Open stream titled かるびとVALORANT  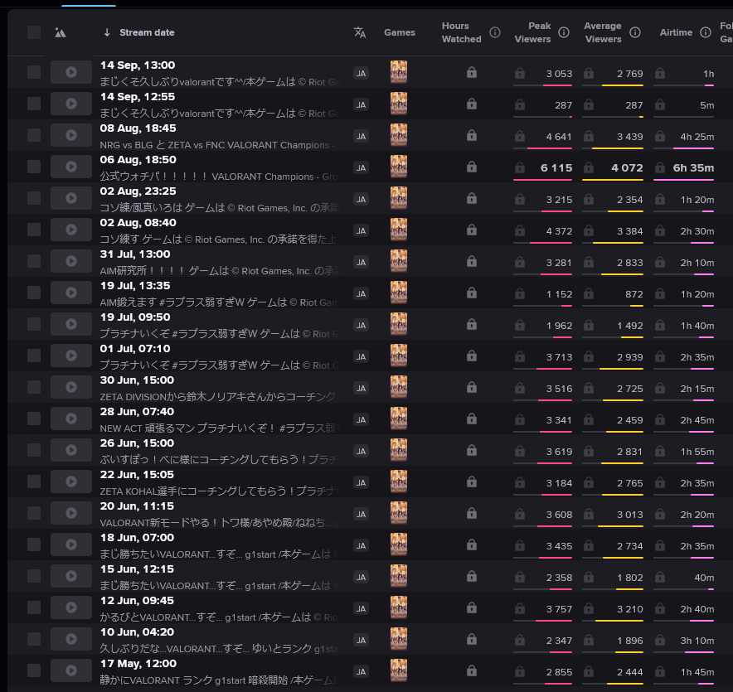click(219, 617)
